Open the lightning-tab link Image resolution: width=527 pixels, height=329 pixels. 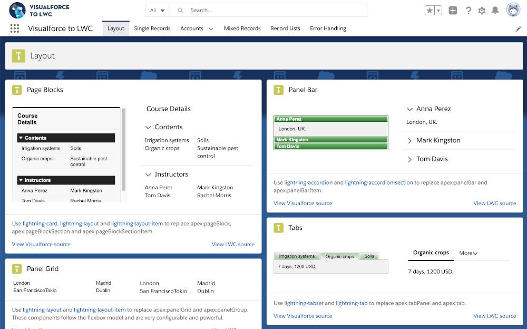[352, 303]
